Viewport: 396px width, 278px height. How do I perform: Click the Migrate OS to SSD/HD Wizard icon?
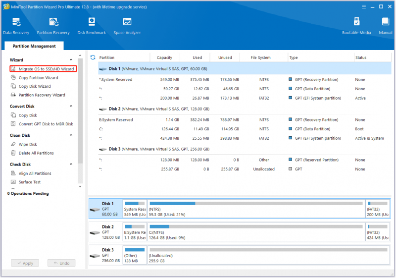pyautogui.click(x=13, y=69)
